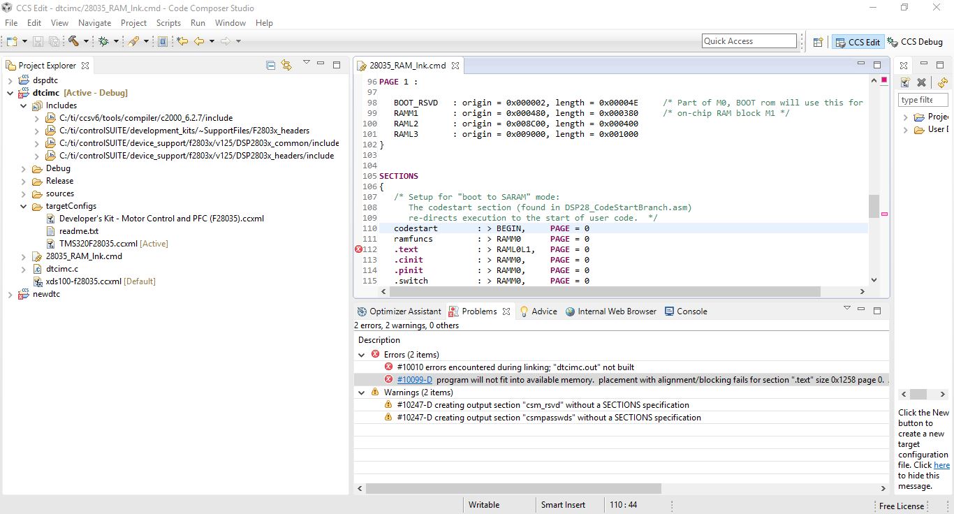Click the Debug bug icon
Viewport: 954px width, 514px height.
click(x=103, y=41)
